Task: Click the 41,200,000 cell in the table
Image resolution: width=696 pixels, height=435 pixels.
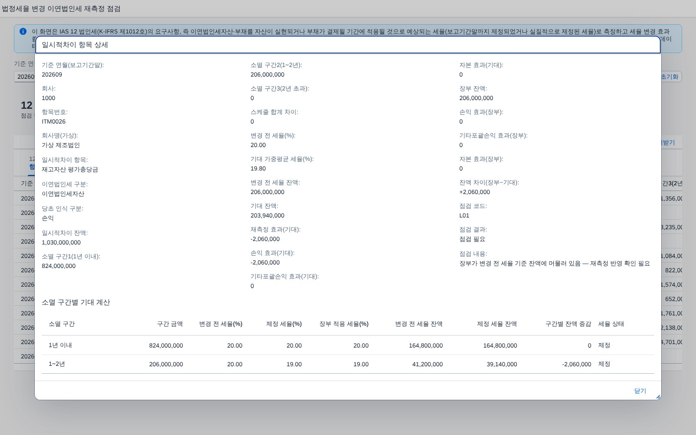Action: coord(428,364)
